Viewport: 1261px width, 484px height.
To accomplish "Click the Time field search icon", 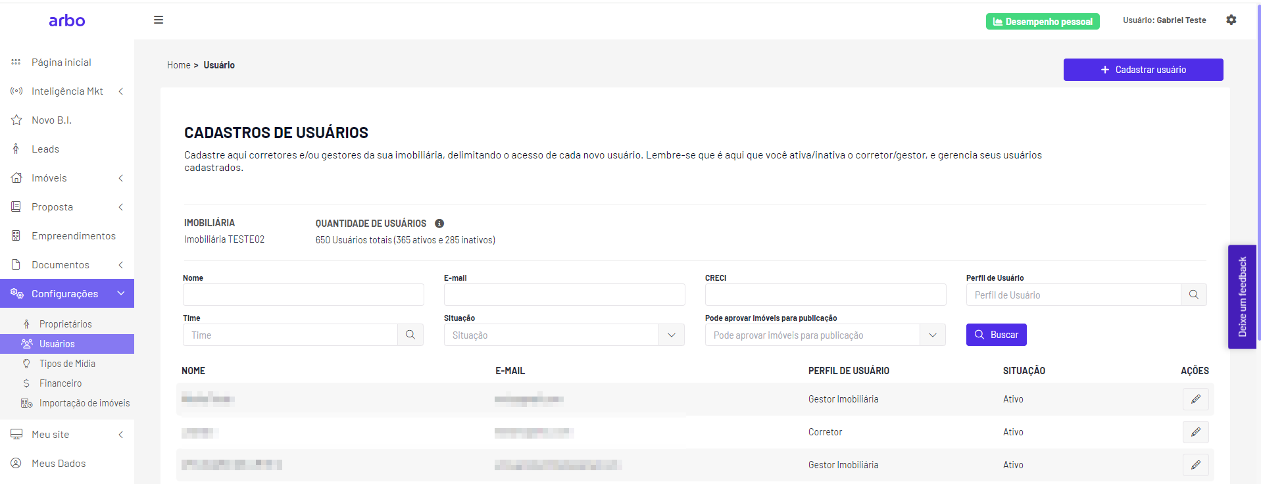I will (410, 335).
